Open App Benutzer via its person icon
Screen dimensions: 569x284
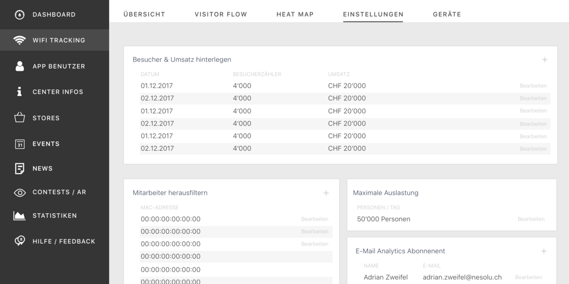click(x=19, y=66)
